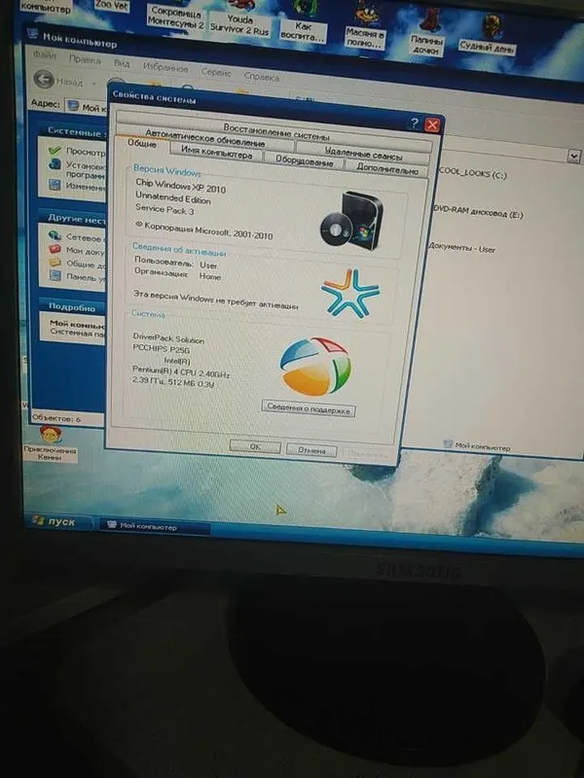The height and width of the screenshot is (778, 584).
Task: Open the Вид menu
Action: (x=122, y=63)
